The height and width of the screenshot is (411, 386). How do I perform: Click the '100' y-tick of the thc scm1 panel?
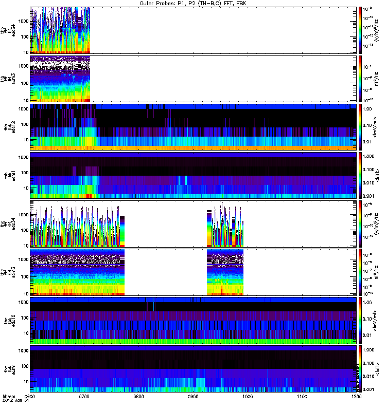25,366
